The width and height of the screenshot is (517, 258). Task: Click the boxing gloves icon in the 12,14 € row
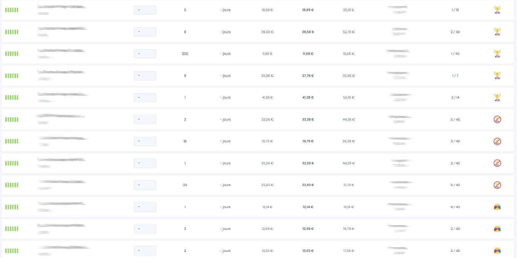click(x=497, y=207)
